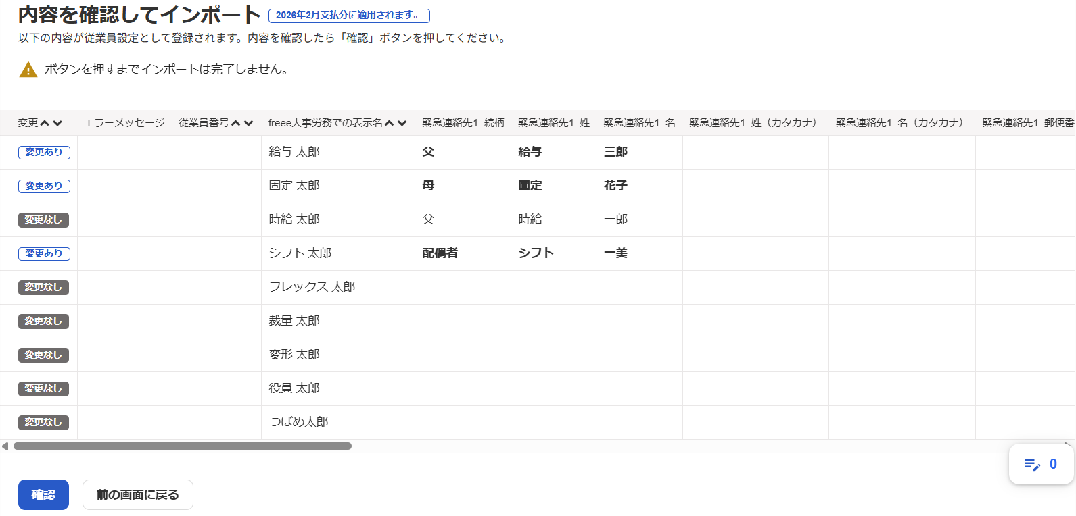Image resolution: width=1076 pixels, height=516 pixels.
Task: Click the left arrow of horizontal scrollbar
Action: coord(5,446)
